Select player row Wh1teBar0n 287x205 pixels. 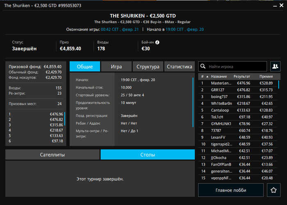237,103
